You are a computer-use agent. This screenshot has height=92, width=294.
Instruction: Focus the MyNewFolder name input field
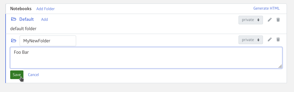coord(48,41)
